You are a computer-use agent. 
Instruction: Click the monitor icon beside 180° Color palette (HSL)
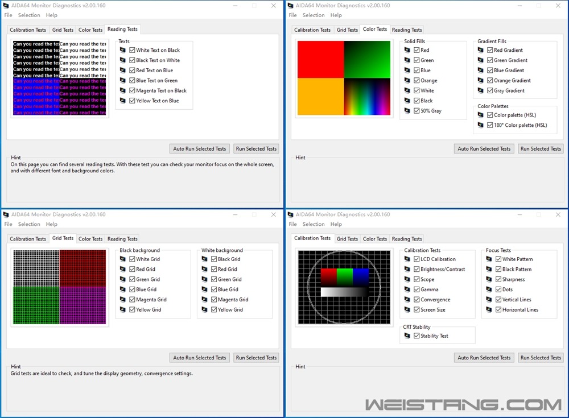click(480, 125)
